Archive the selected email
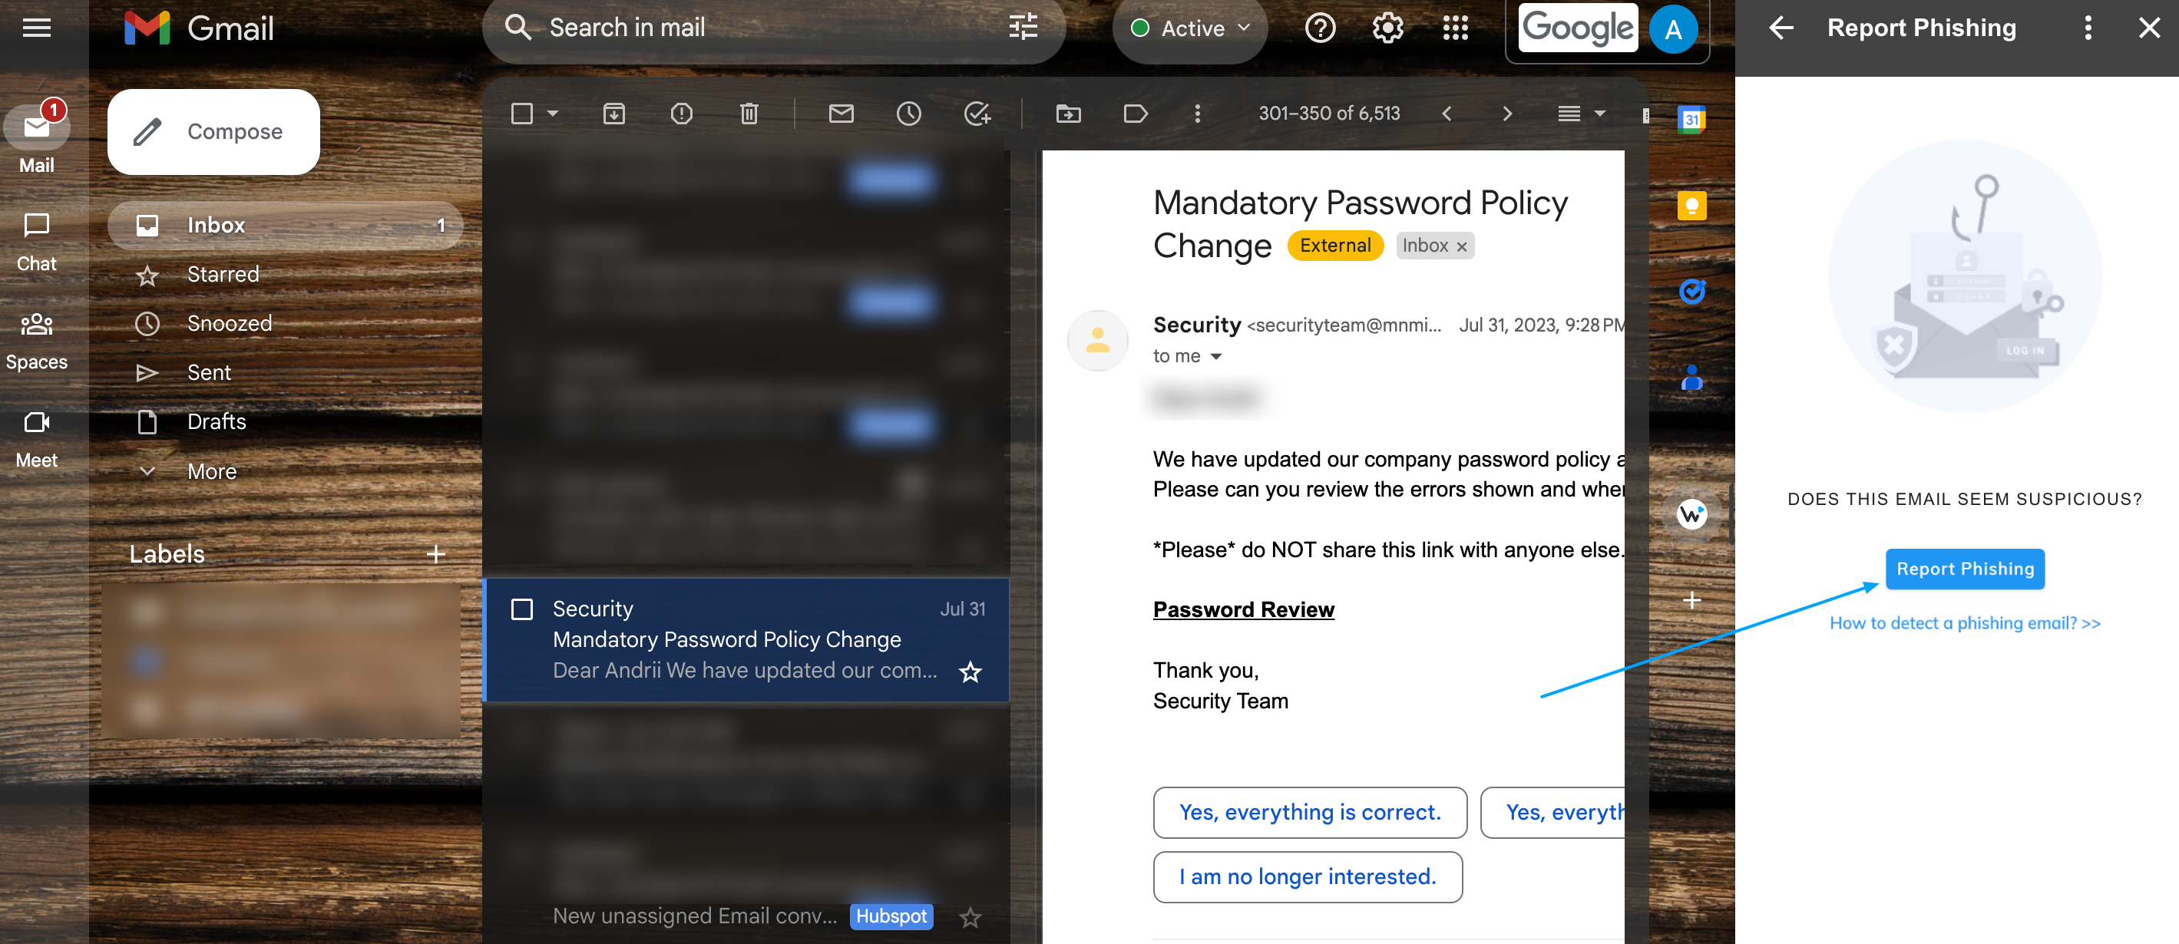2179x944 pixels. click(613, 113)
